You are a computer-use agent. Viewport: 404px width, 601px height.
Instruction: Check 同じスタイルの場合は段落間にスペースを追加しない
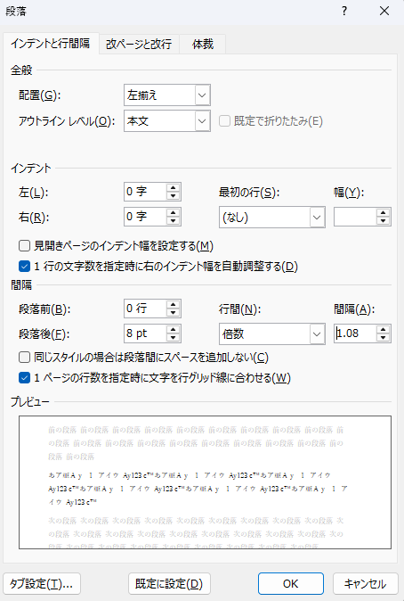pos(25,358)
